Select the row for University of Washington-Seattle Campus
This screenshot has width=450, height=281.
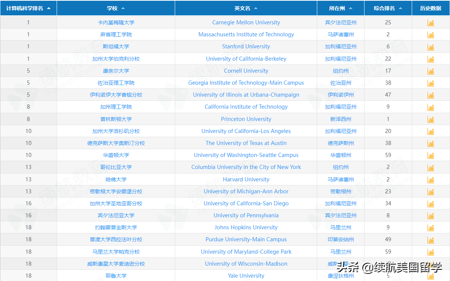point(246,155)
